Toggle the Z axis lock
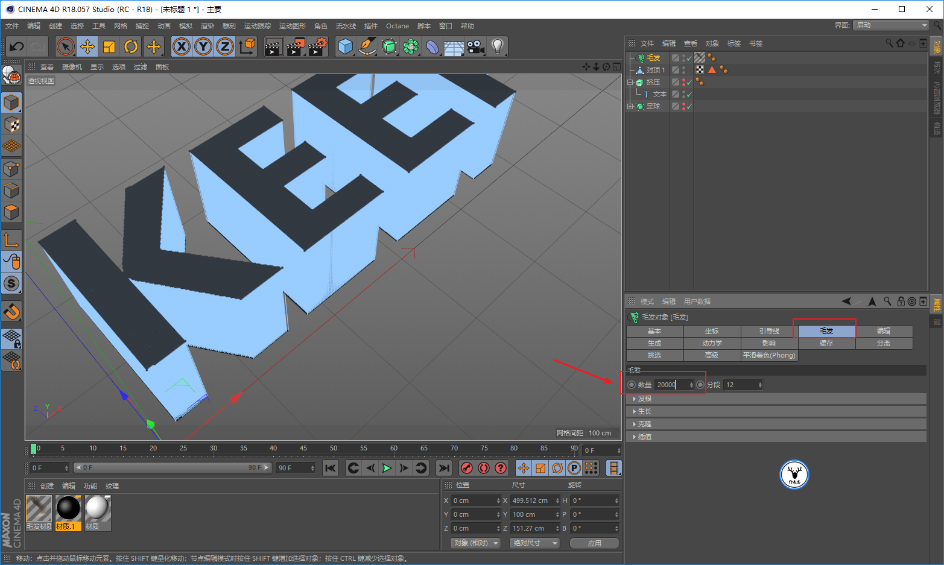Viewport: 944px width, 565px height. [x=225, y=46]
